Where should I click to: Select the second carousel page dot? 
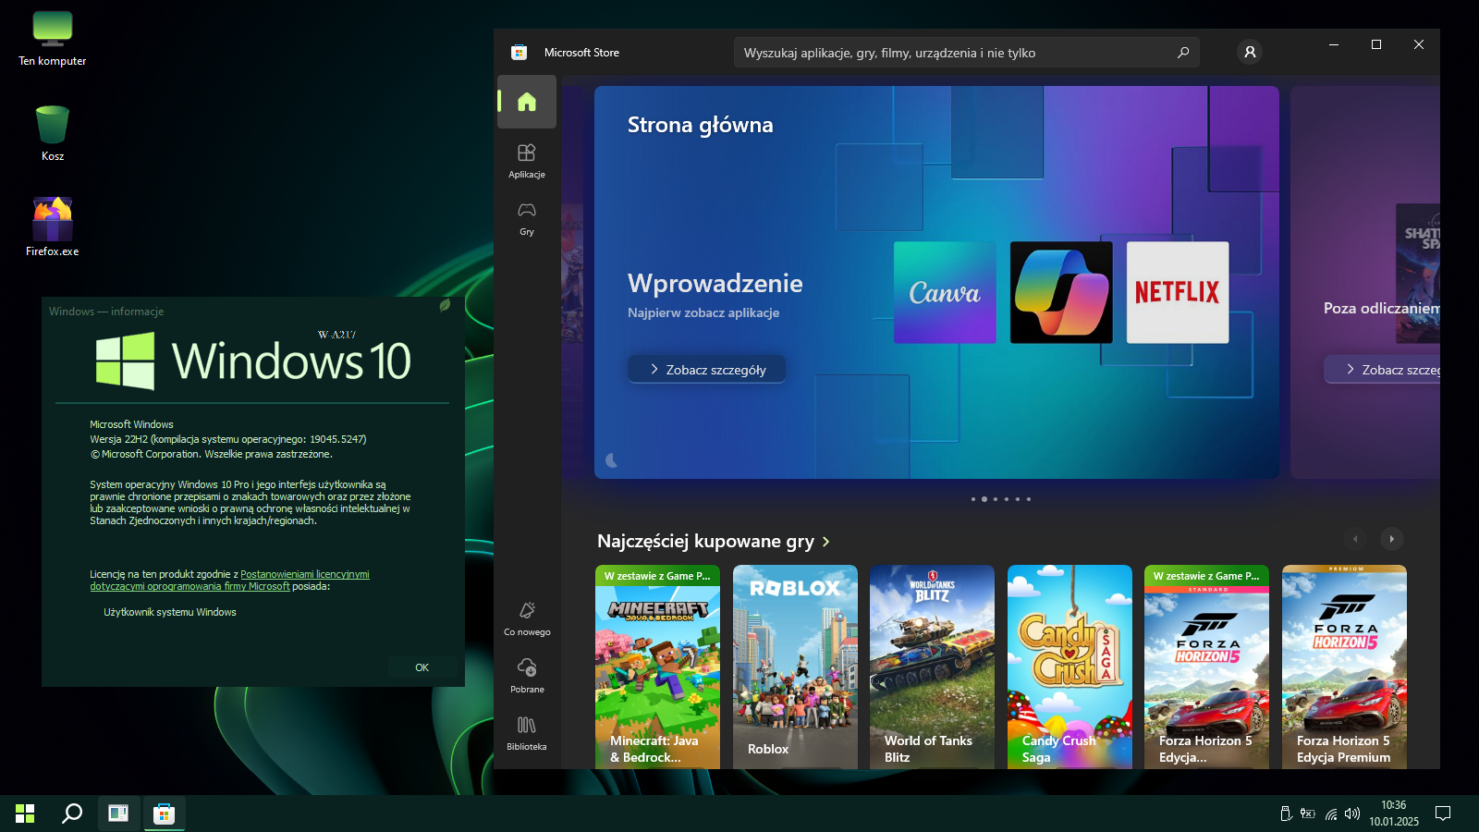(x=984, y=499)
